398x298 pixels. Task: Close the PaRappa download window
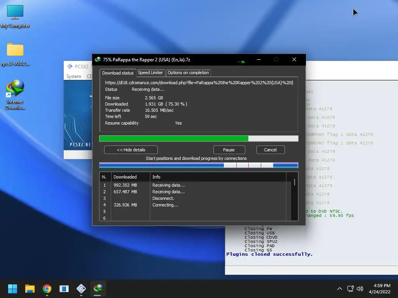pyautogui.click(x=294, y=59)
